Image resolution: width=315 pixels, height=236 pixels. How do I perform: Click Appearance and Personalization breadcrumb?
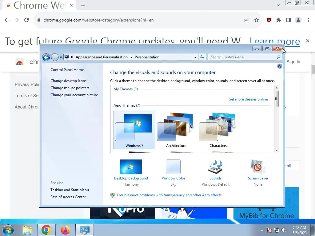102,57
